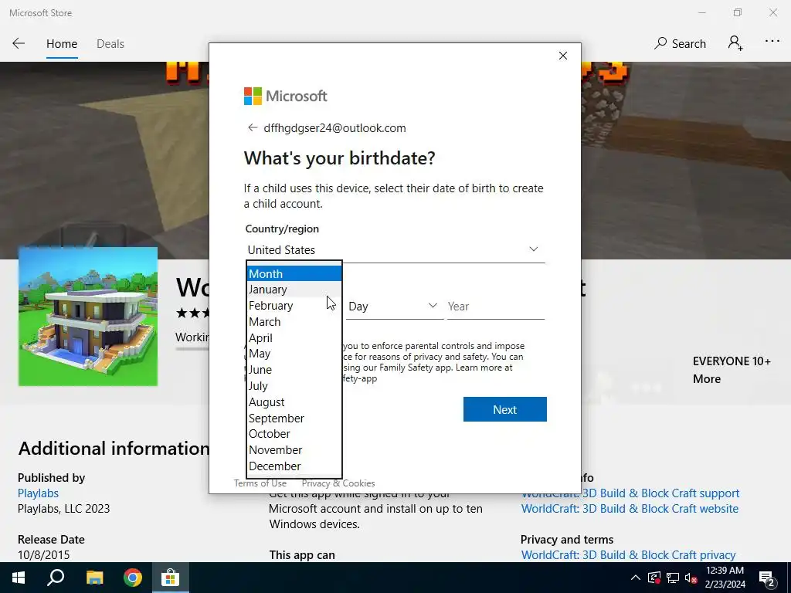Click More under EVERYONE 10+ rating
Image resolution: width=791 pixels, height=593 pixels.
point(706,378)
